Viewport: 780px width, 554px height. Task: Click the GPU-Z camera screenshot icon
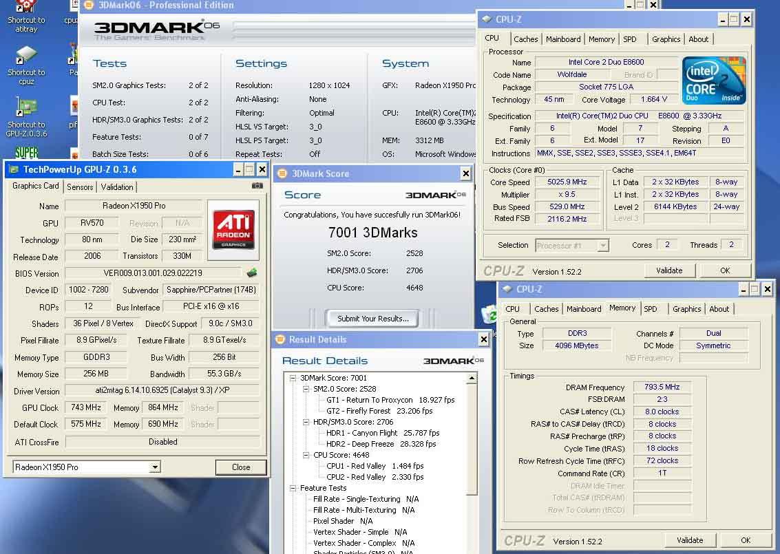[257, 186]
